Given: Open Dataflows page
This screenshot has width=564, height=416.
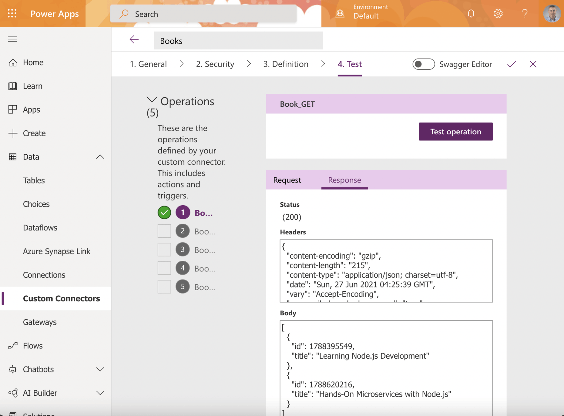Looking at the screenshot, I should (x=40, y=228).
